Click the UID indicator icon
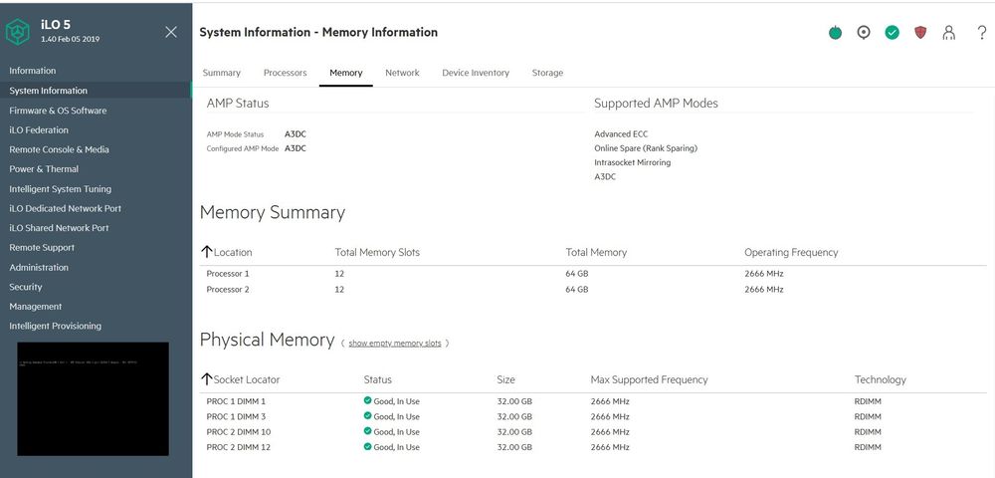 [x=864, y=33]
